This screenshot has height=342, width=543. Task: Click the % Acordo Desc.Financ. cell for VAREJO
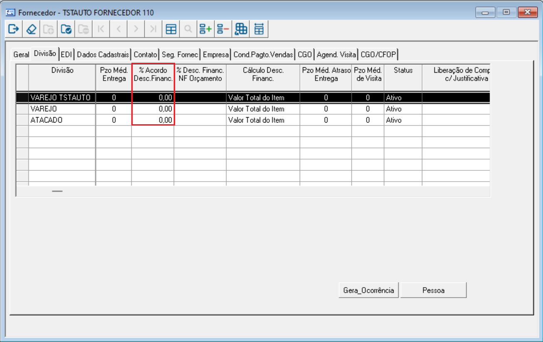(x=153, y=109)
